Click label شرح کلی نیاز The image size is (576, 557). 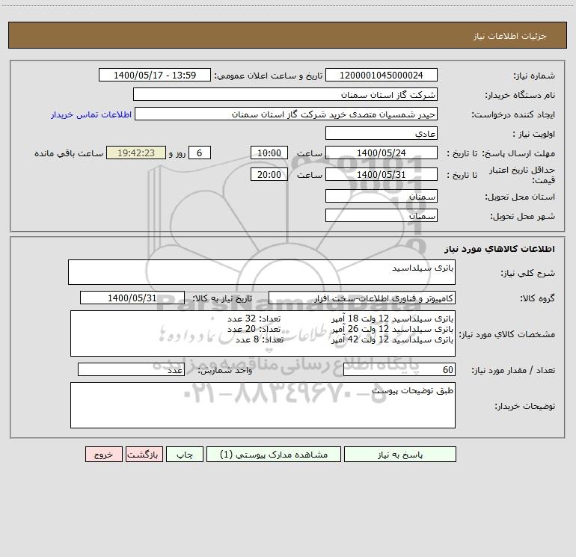point(528,273)
